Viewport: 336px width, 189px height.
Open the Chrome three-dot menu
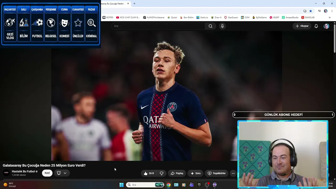pos(332,11)
